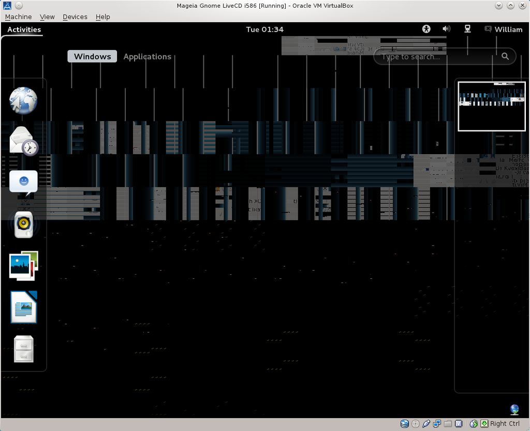Image resolution: width=530 pixels, height=431 pixels.
Task: Click the magnifier button in the search bar
Action: tap(505, 56)
